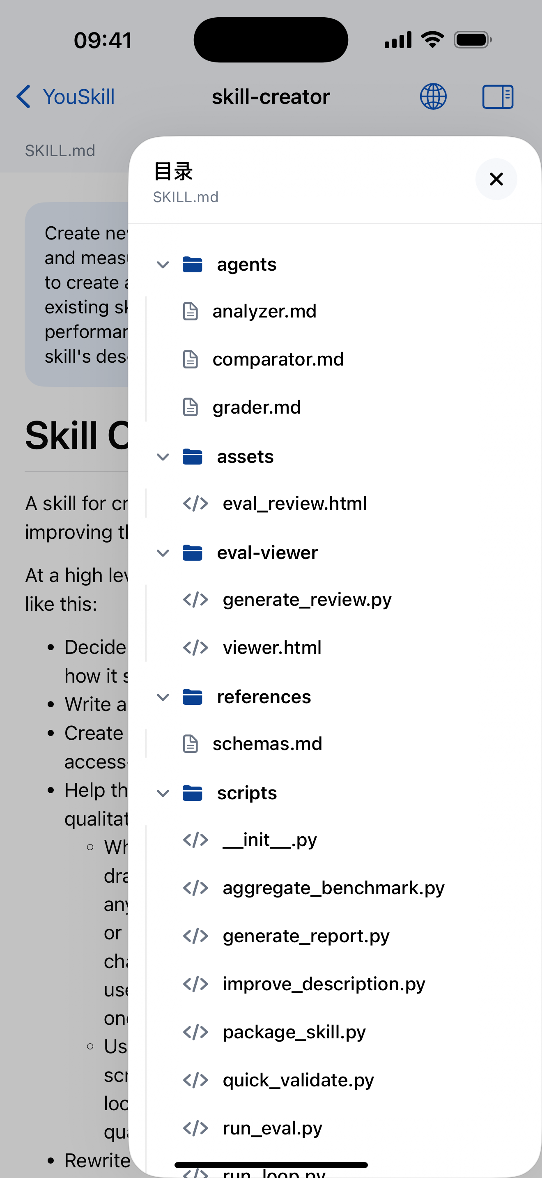Click the document icon beside grader.md

pos(190,407)
